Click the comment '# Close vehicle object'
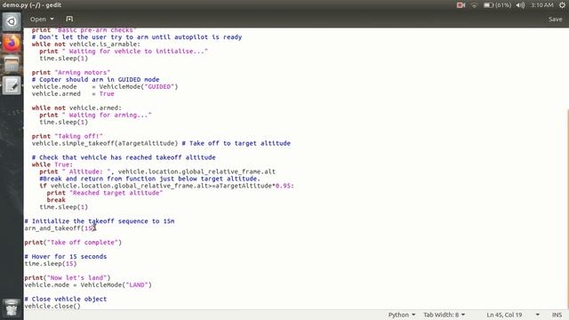Image resolution: width=569 pixels, height=320 pixels. click(x=65, y=299)
